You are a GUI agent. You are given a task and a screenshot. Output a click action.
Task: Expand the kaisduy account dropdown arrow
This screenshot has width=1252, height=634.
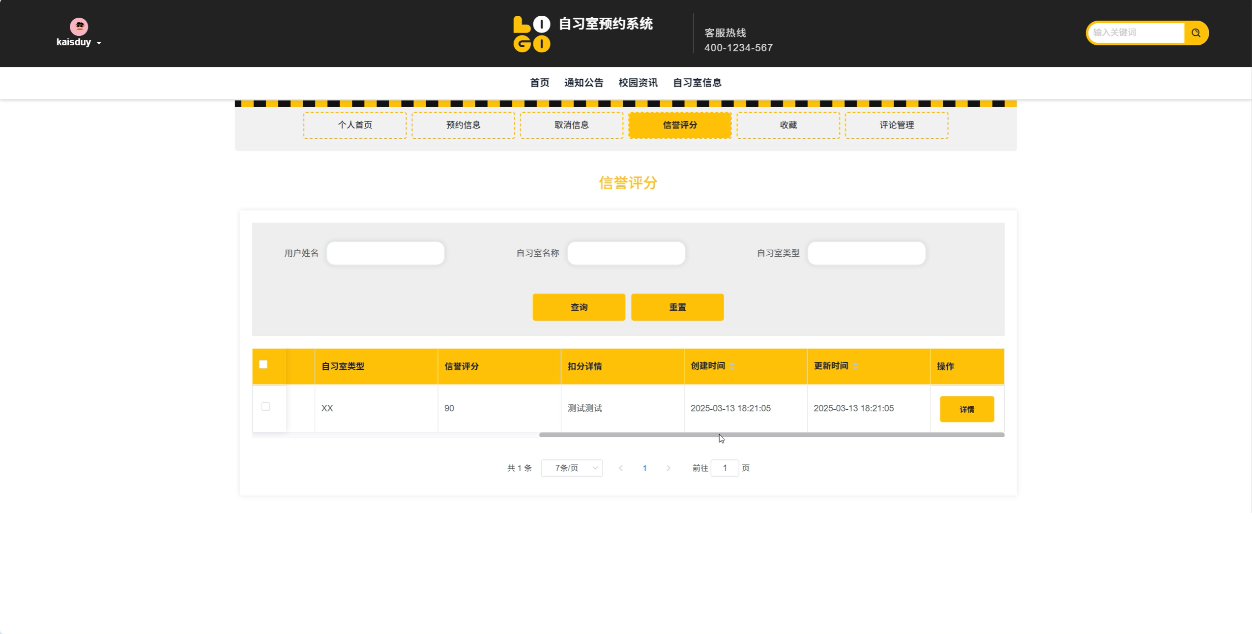pos(99,43)
